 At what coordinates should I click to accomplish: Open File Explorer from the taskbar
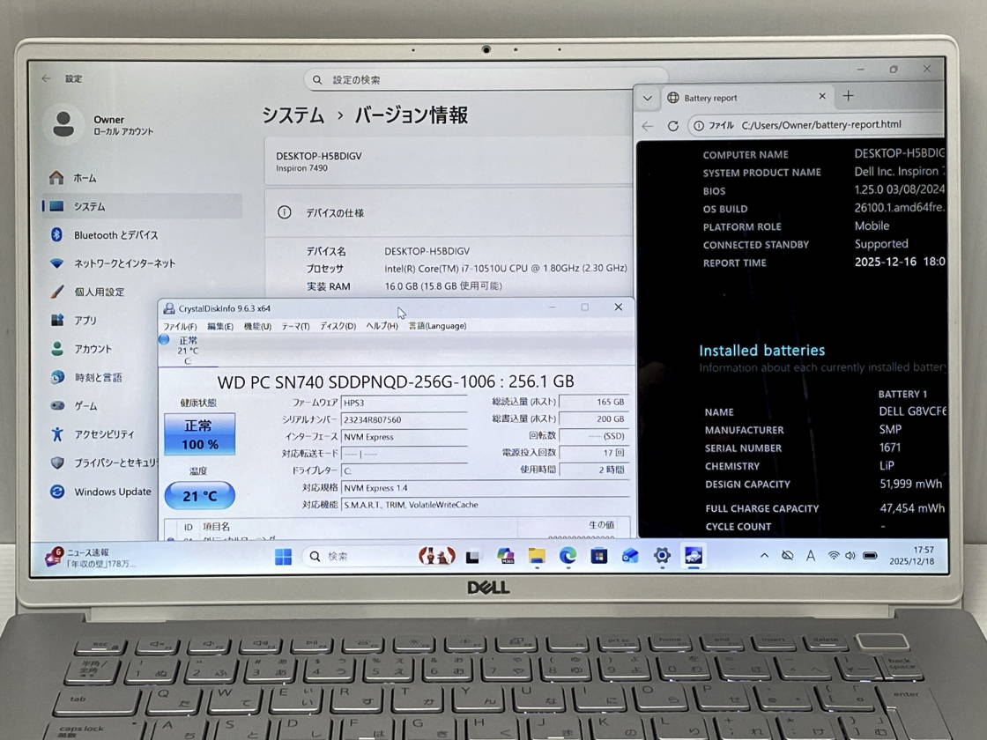coord(537,556)
